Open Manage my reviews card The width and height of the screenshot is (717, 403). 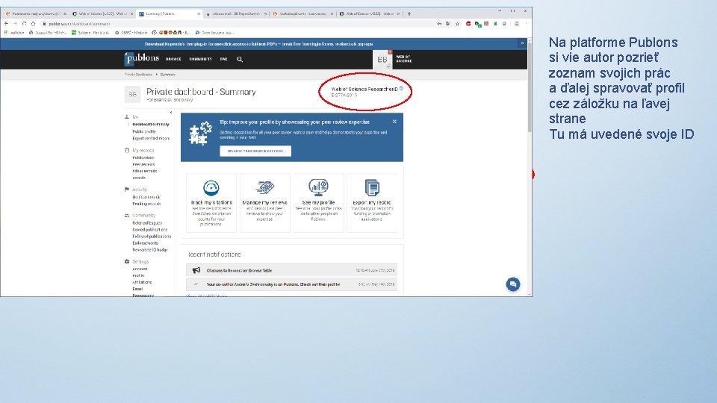pyautogui.click(x=264, y=203)
